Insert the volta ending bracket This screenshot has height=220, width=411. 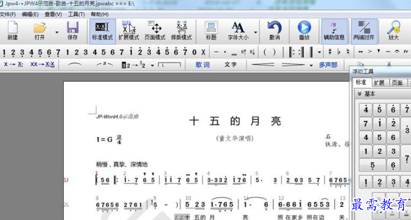pyautogui.click(x=169, y=65)
